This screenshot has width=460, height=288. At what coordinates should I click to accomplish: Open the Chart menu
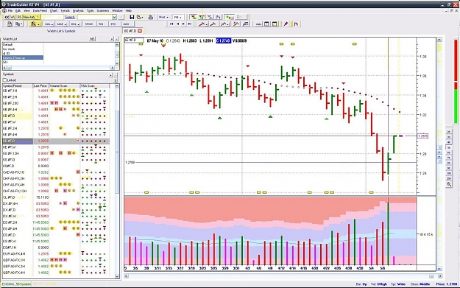point(54,10)
